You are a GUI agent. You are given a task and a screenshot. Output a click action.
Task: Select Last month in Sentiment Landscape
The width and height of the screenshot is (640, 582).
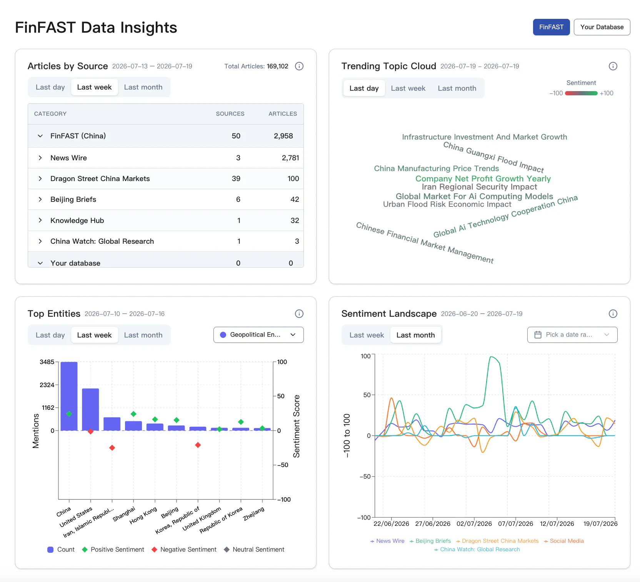415,335
